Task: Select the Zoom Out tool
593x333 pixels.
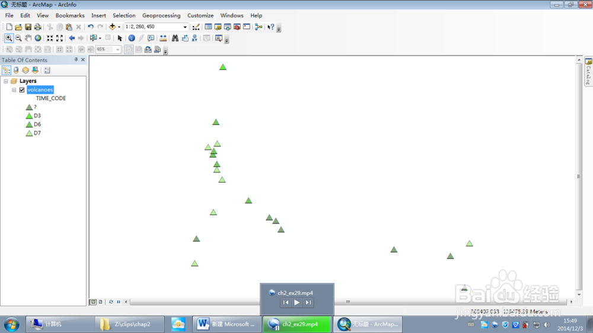Action: pyautogui.click(x=18, y=38)
